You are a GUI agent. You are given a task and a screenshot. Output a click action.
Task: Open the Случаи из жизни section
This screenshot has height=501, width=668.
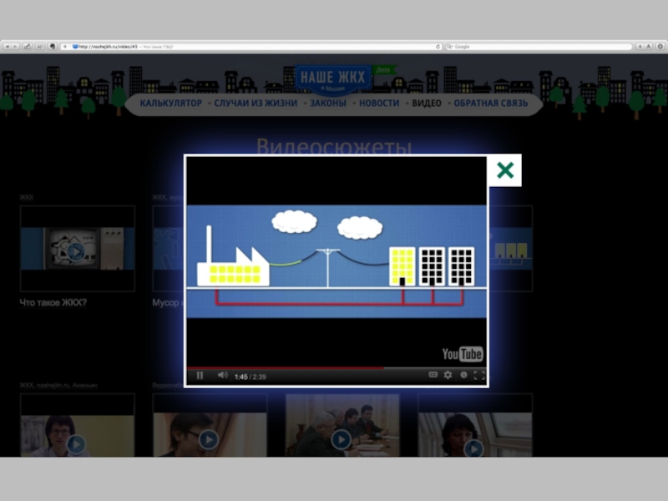[x=256, y=103]
